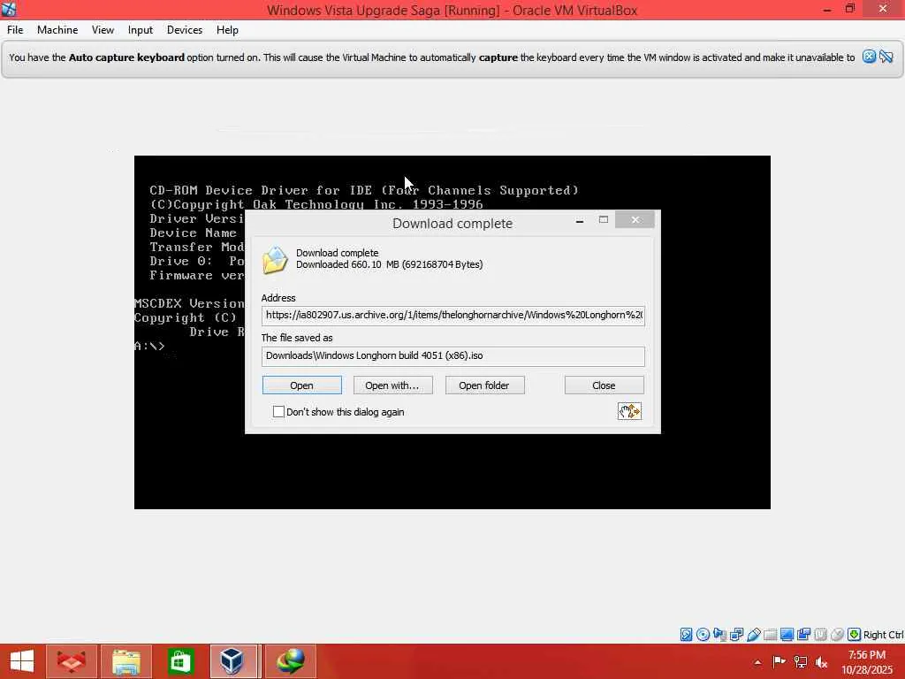Click the A:\> prompt in the VM screen
The width and height of the screenshot is (905, 679).
pyautogui.click(x=149, y=346)
